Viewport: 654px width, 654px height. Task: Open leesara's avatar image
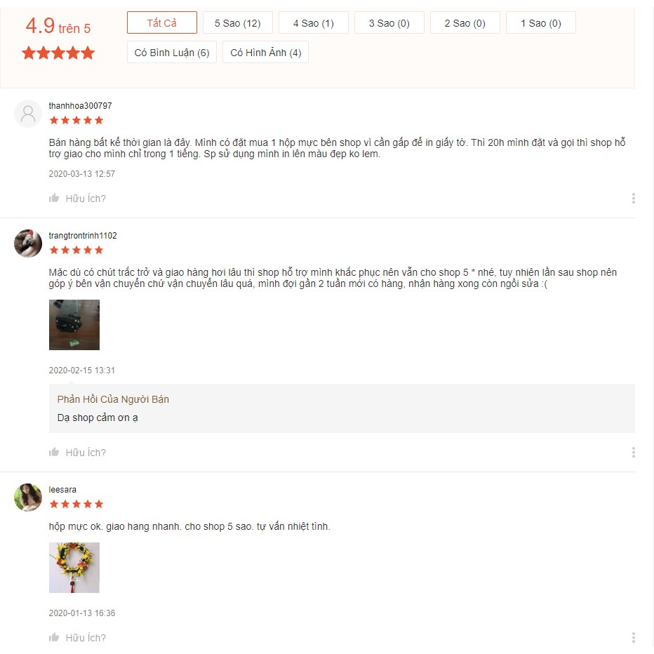28,498
